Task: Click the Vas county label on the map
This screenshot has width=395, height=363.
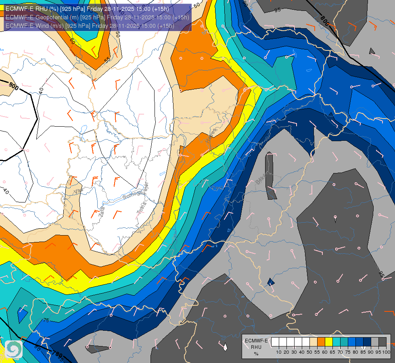Action: [x=78, y=191]
